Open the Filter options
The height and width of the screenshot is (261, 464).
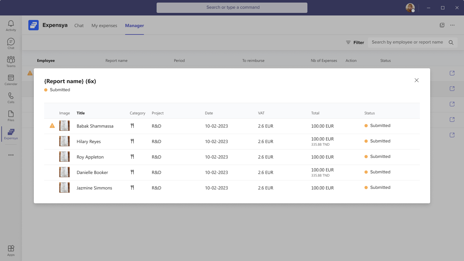[355, 42]
